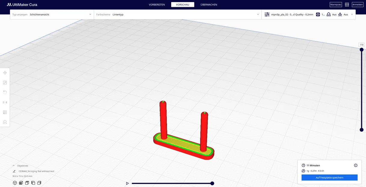366x187 pixels.
Task: Open the VORBEREITEN stage tab
Action: click(x=157, y=4)
